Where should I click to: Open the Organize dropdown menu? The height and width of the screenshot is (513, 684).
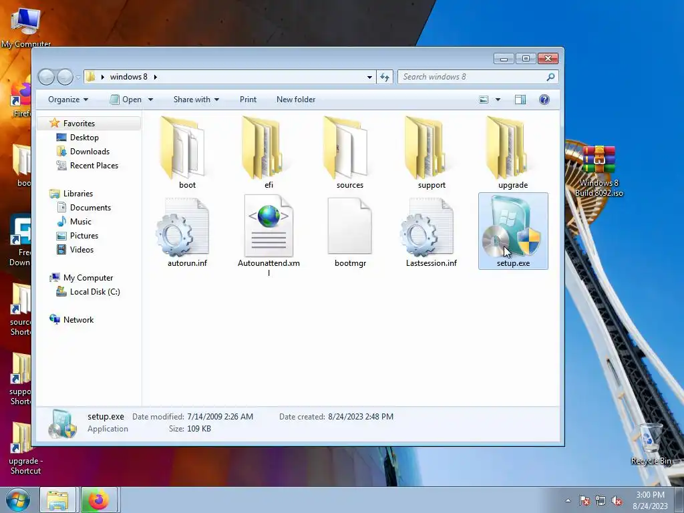click(x=68, y=100)
